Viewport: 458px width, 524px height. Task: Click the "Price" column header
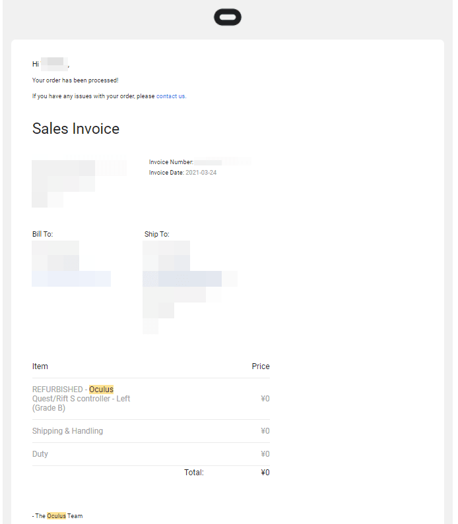(261, 366)
